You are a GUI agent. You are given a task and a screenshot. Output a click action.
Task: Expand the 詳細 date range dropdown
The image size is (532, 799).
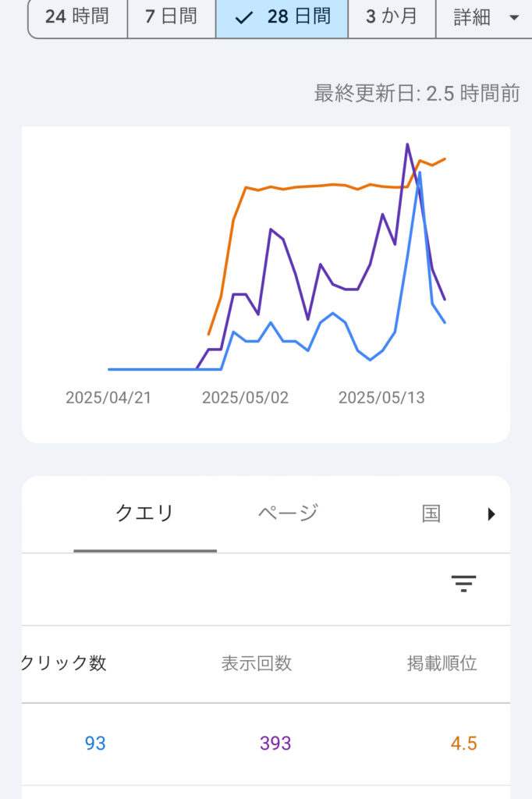click(484, 17)
